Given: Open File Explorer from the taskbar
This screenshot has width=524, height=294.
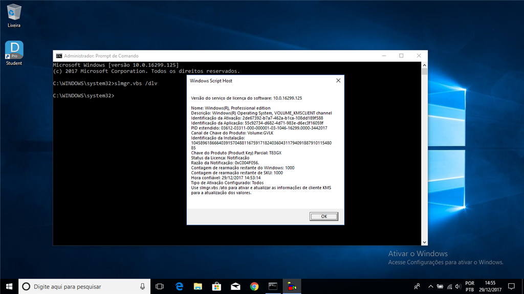Looking at the screenshot, I should coord(198,286).
